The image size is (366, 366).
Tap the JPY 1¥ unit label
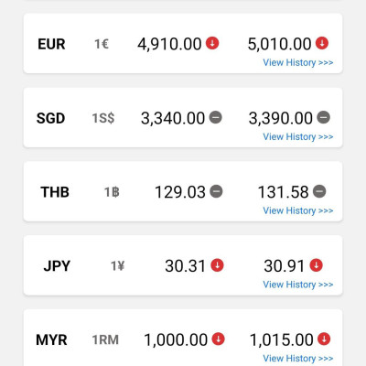117,266
